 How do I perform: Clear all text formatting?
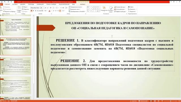click(51, 8)
